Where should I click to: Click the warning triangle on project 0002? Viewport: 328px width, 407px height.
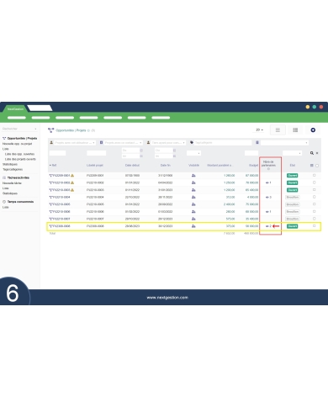72,182
